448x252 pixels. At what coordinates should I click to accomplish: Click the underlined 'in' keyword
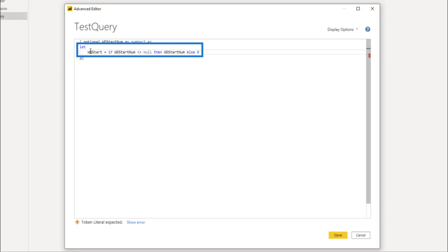tap(82, 58)
